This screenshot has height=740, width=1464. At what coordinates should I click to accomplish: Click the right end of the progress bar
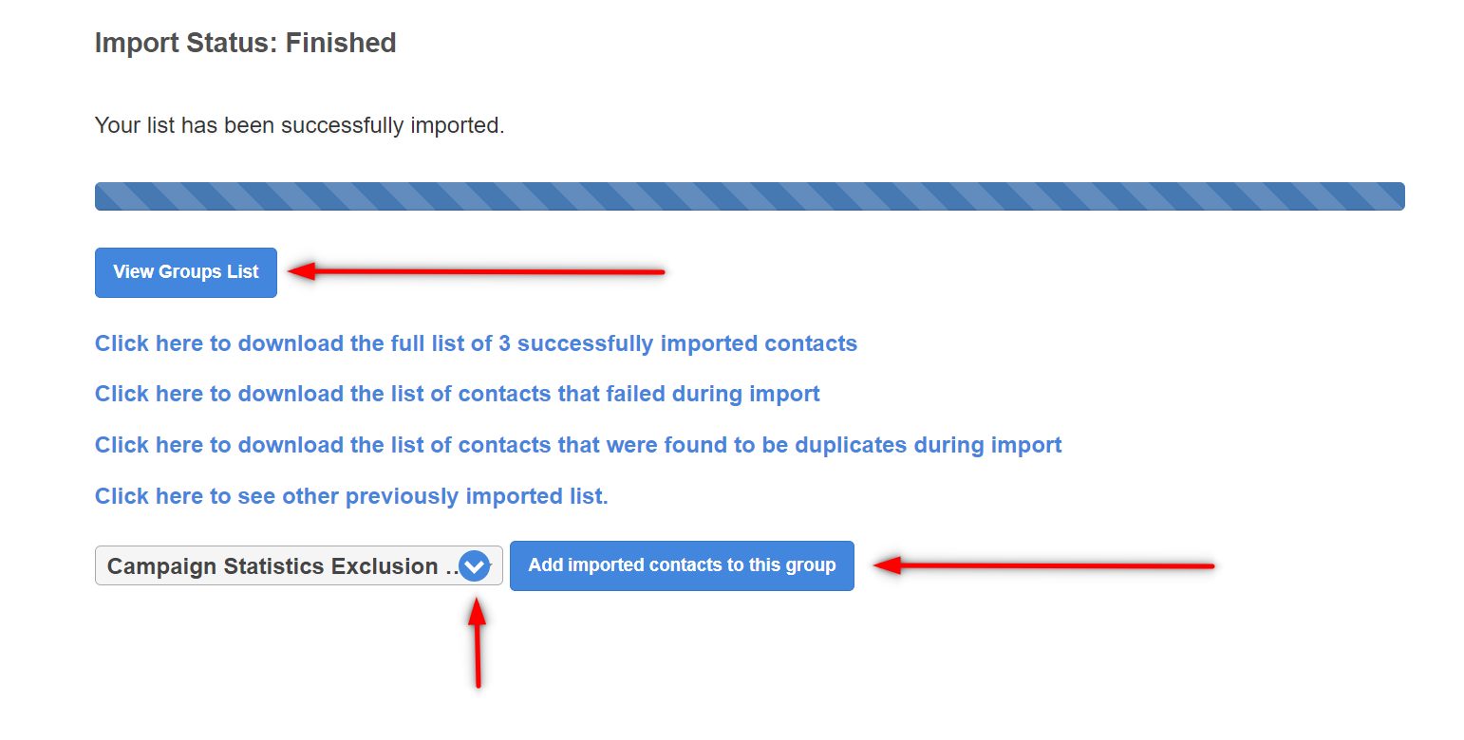pos(1394,196)
